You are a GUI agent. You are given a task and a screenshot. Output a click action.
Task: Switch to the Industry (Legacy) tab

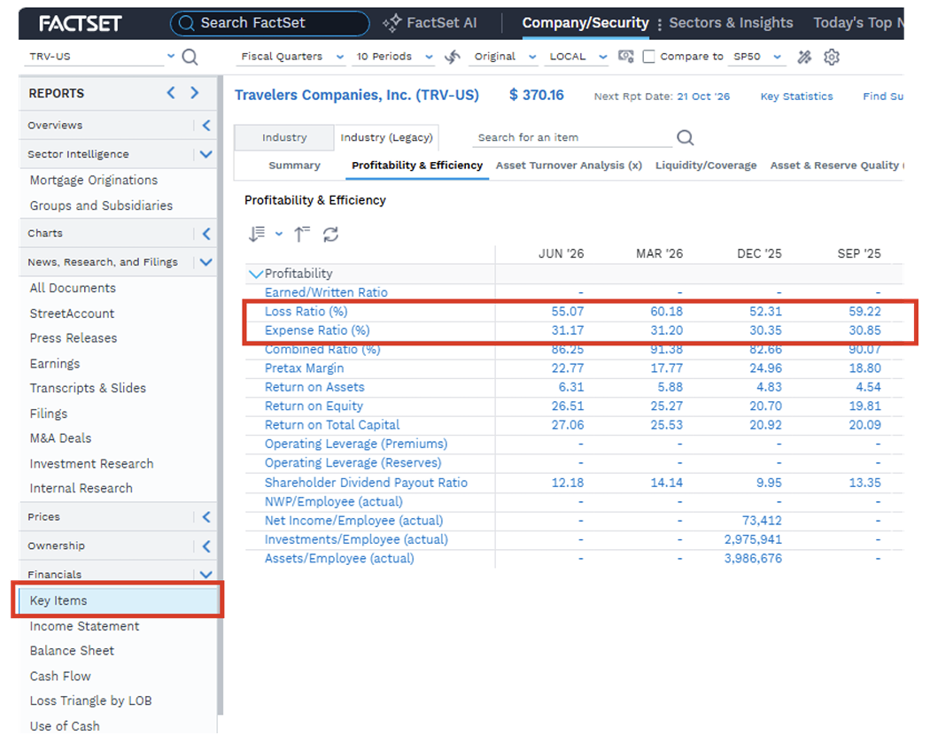[x=386, y=137]
